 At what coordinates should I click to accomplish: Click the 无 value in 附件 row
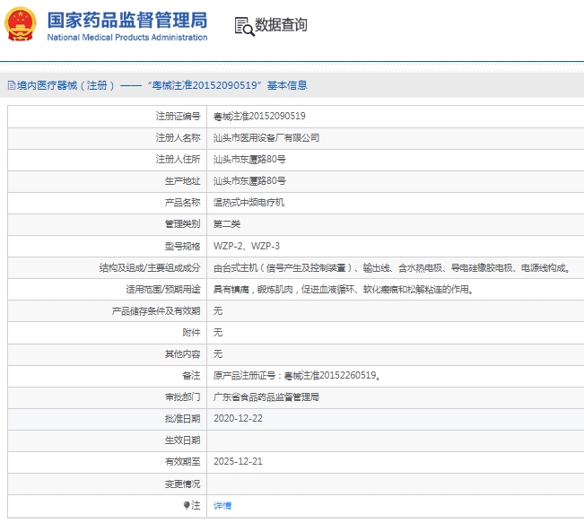[218, 332]
